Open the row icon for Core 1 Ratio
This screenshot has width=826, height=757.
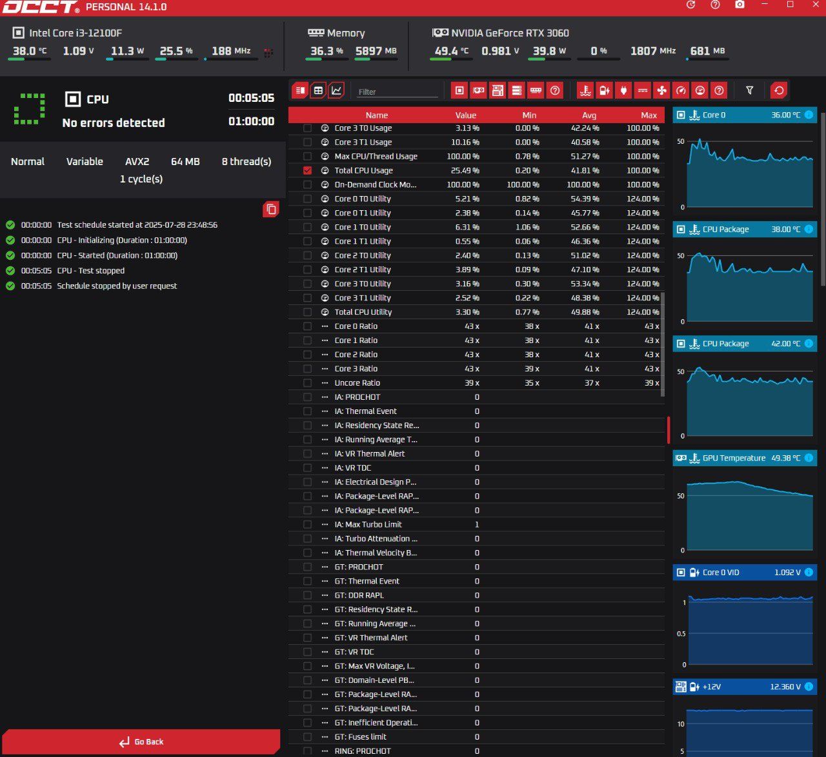click(x=325, y=340)
